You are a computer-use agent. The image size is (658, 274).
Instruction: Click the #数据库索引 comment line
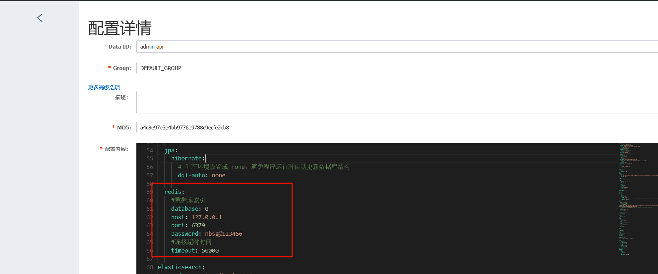pos(188,200)
